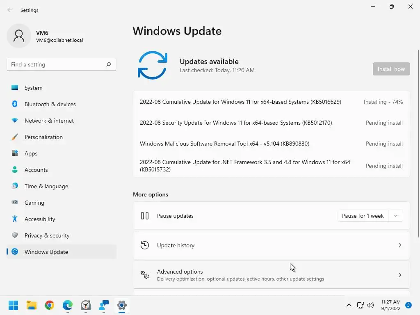Click the Bluetooth icon in sidebar
This screenshot has width=420, height=315.
click(x=15, y=104)
